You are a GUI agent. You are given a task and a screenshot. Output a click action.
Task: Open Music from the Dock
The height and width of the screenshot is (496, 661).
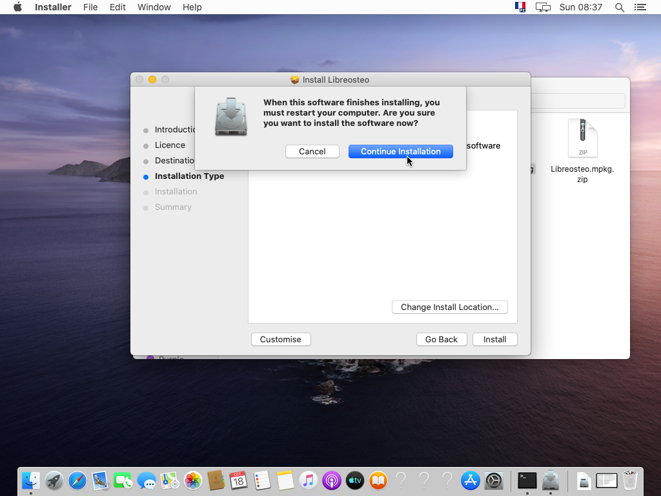[x=308, y=480]
